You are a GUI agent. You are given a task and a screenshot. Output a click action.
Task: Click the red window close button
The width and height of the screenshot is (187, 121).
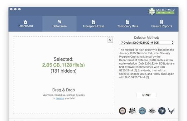pos(11,9)
